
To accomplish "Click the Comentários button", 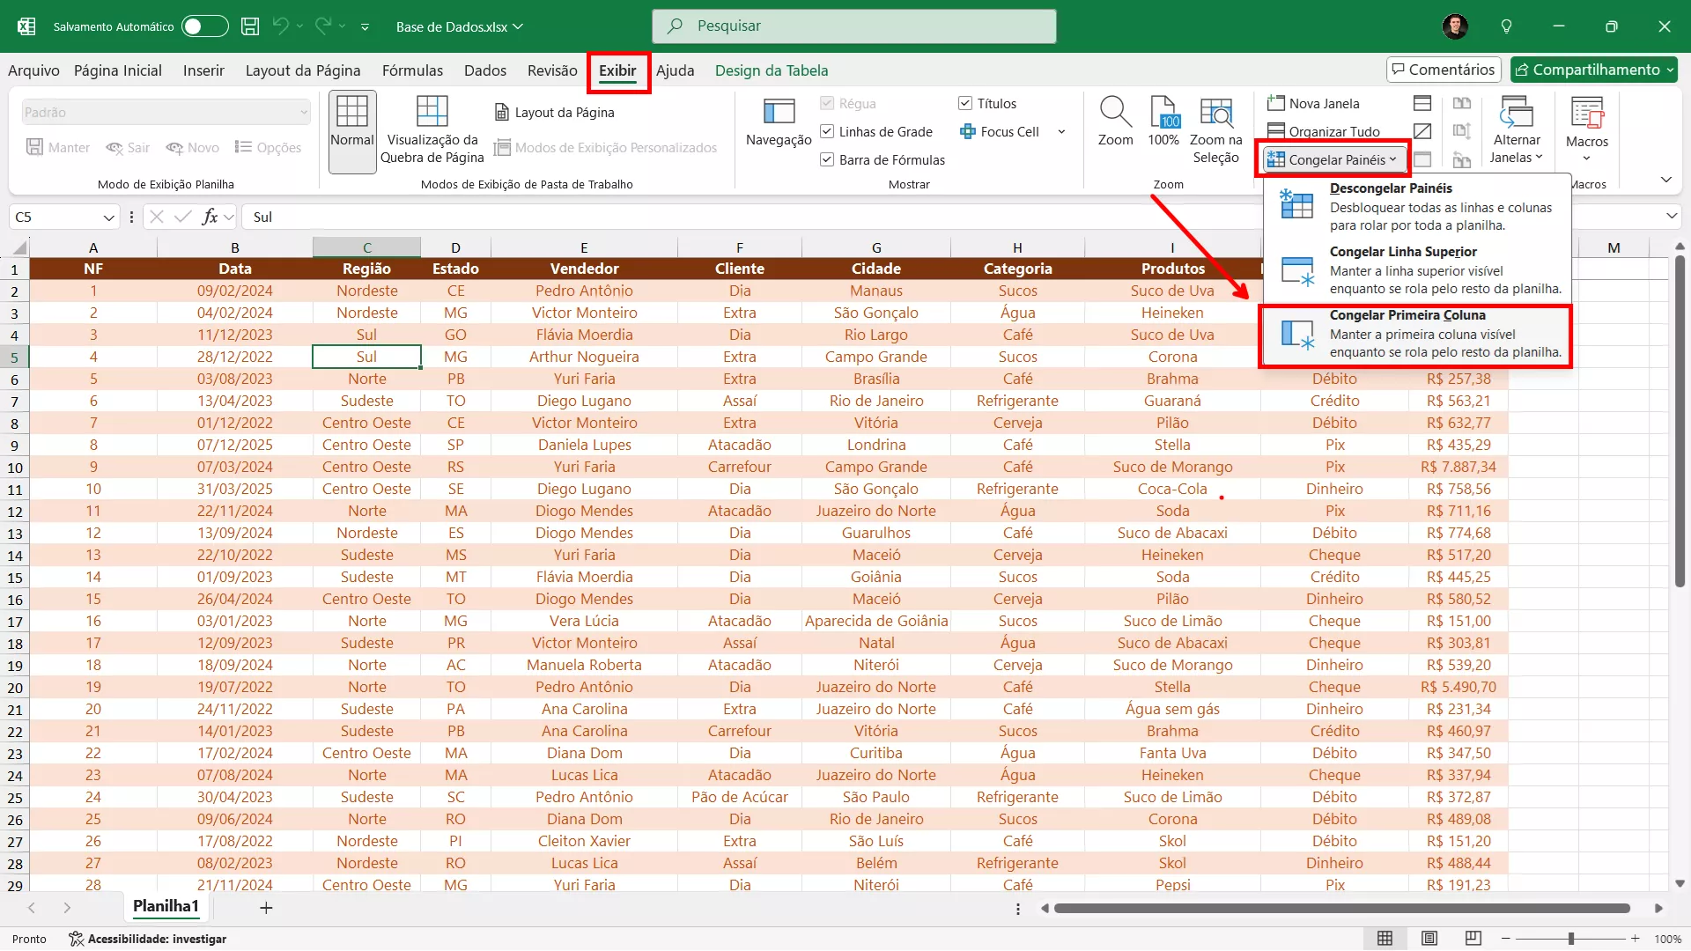I will point(1442,70).
